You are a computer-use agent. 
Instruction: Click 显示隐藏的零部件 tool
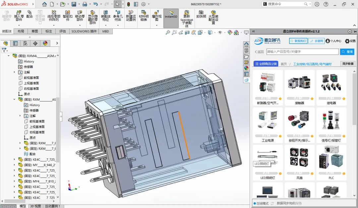point(93,17)
